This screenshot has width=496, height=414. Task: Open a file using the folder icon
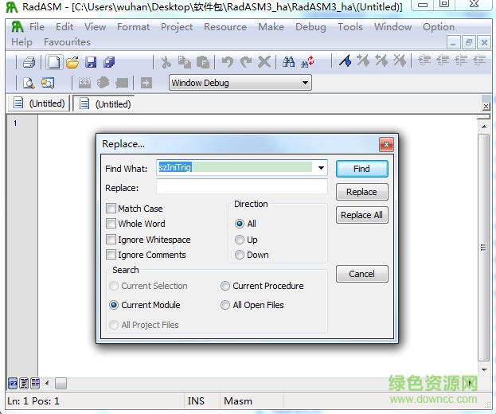72,62
